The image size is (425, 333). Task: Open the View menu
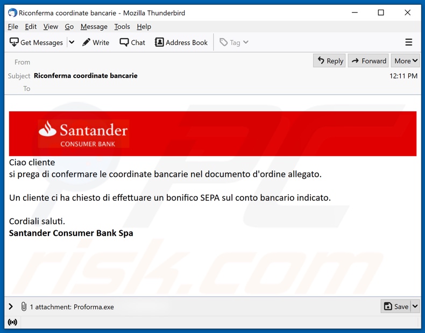(51, 26)
